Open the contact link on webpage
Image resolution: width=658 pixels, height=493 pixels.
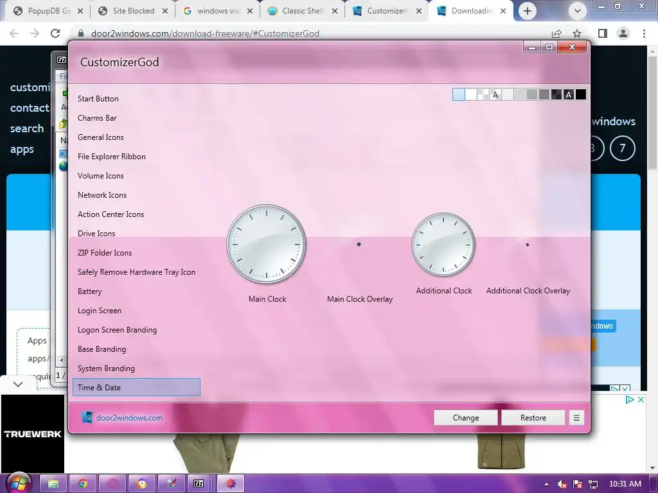pos(30,108)
